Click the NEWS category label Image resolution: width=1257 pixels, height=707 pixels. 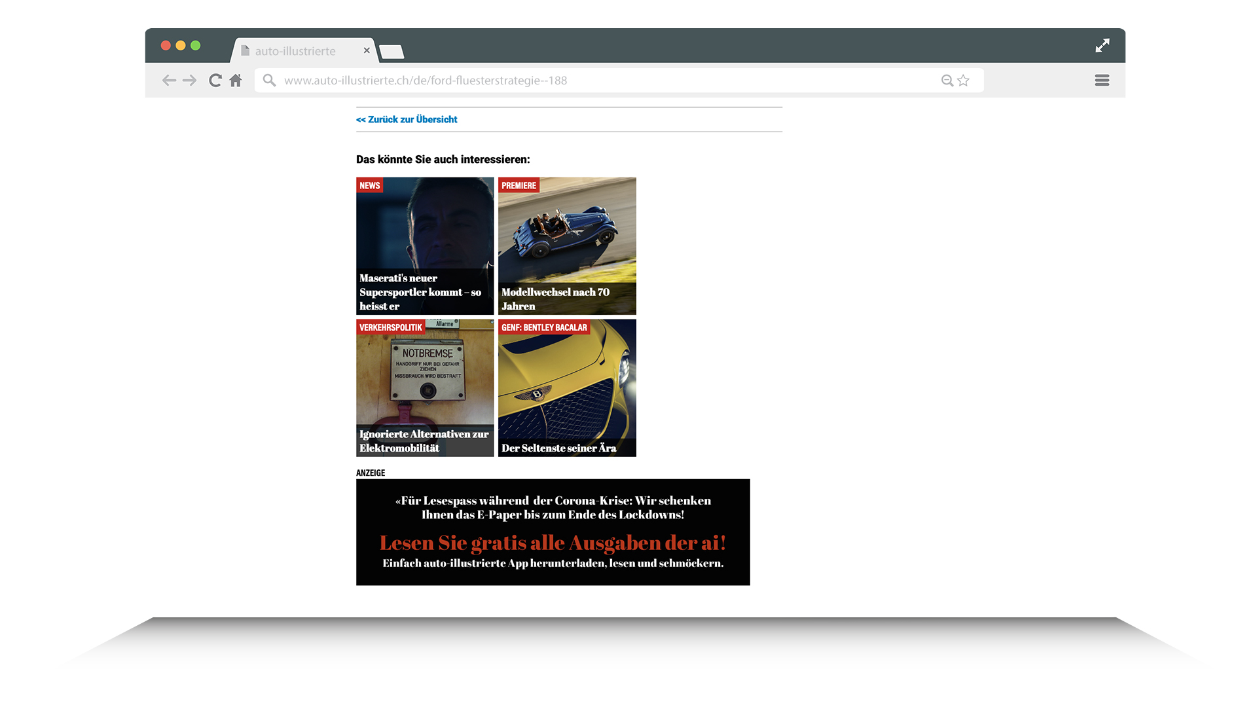click(x=370, y=185)
